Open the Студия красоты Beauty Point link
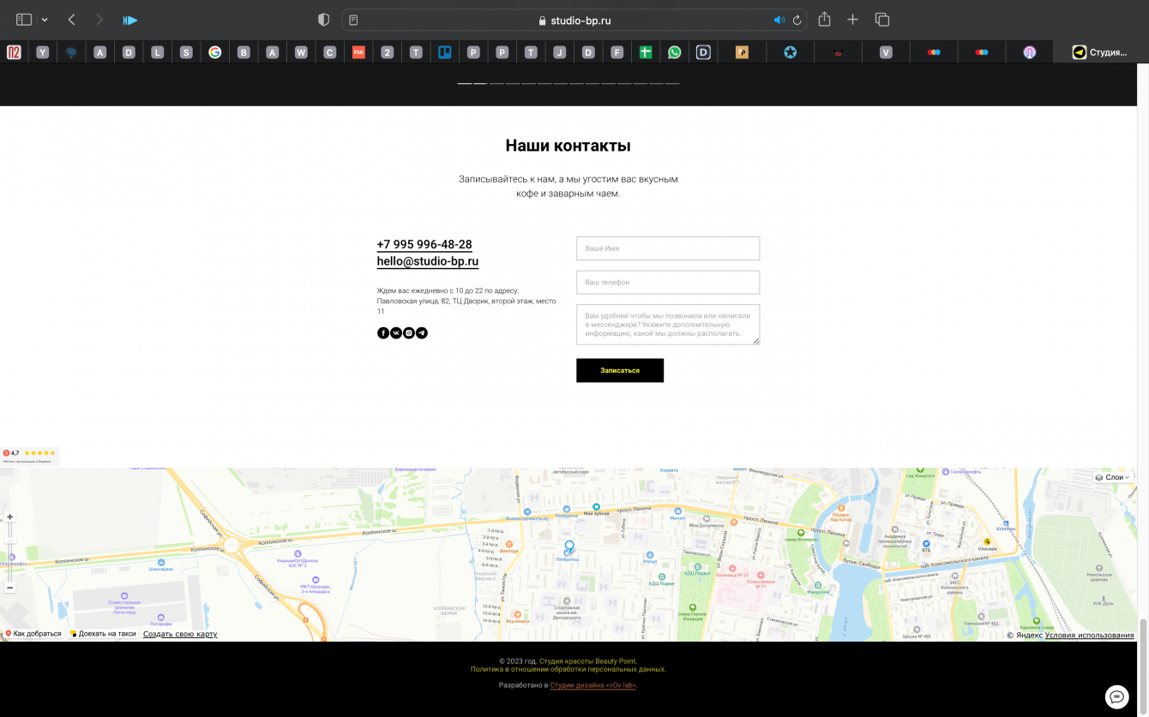 click(x=587, y=661)
